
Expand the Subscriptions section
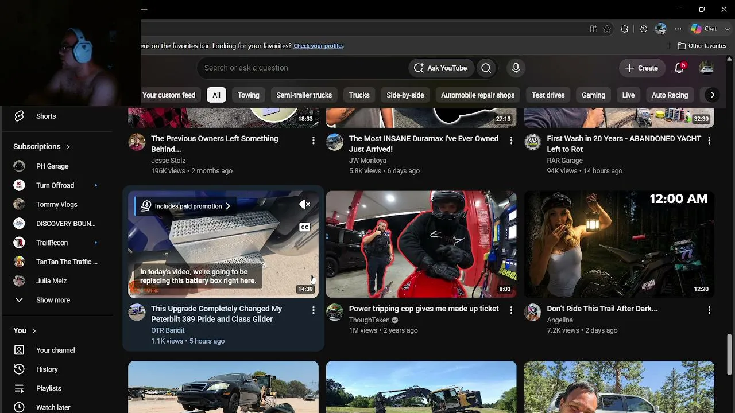42,147
